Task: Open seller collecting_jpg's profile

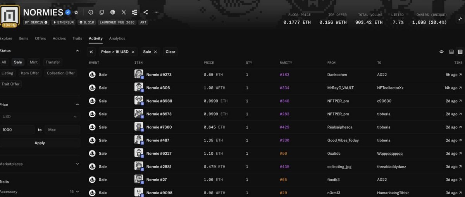Action: pyautogui.click(x=339, y=166)
